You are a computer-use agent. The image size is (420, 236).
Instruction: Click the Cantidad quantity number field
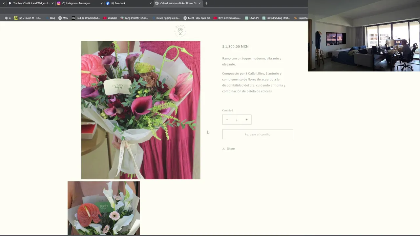coord(237,120)
